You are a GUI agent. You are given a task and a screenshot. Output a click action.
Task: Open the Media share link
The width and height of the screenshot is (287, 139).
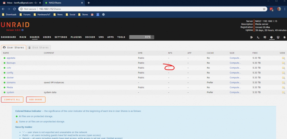click(10, 88)
